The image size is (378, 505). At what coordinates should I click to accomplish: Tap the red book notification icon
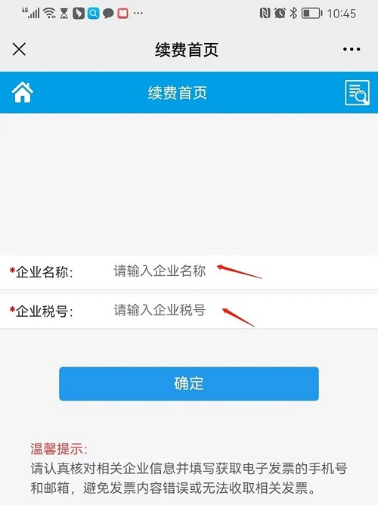tap(122, 14)
